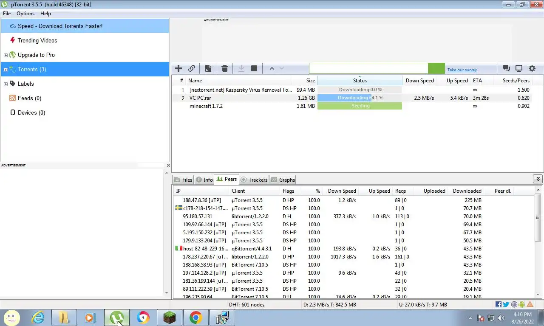Image resolution: width=544 pixels, height=326 pixels.
Task: Open the chat bubbles icon in toolbar
Action: (x=506, y=68)
